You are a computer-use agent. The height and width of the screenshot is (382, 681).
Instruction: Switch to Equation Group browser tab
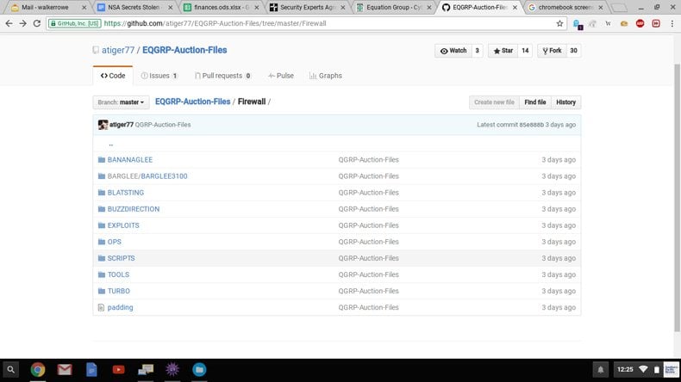(x=393, y=8)
